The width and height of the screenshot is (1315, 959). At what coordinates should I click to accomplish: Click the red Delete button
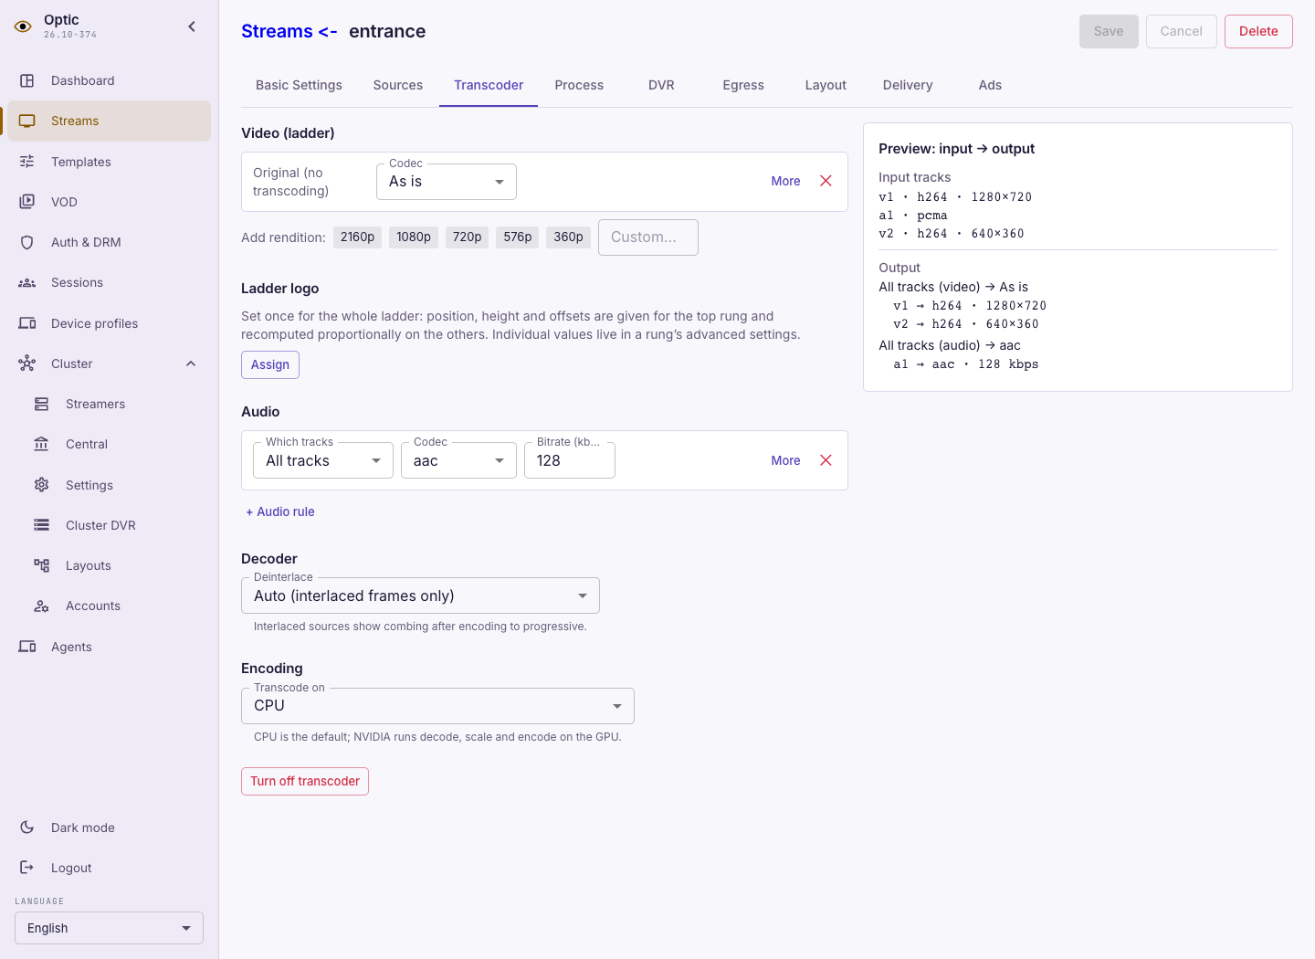pos(1258,31)
